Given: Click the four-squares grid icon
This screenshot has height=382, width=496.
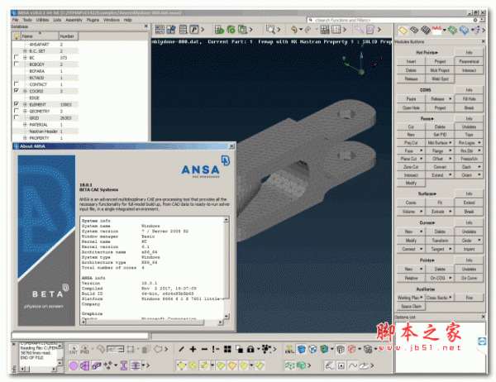Looking at the screenshot, I should (x=227, y=350).
